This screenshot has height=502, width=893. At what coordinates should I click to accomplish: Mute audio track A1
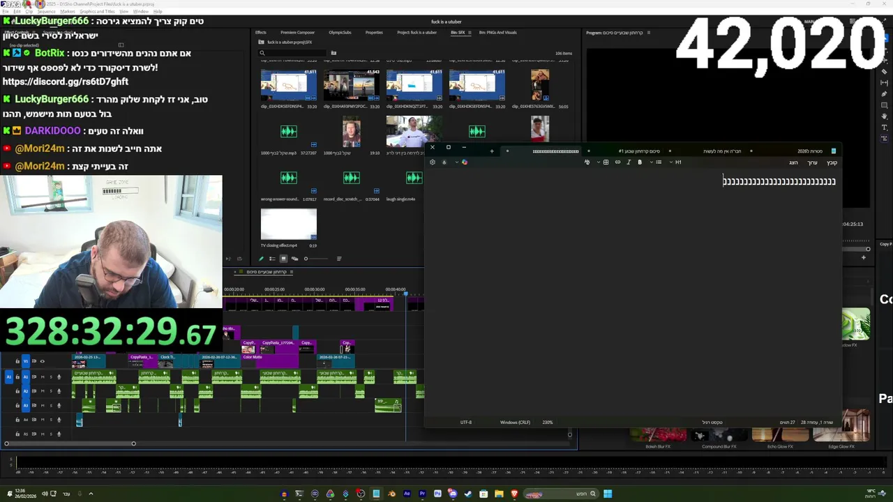[x=43, y=377]
